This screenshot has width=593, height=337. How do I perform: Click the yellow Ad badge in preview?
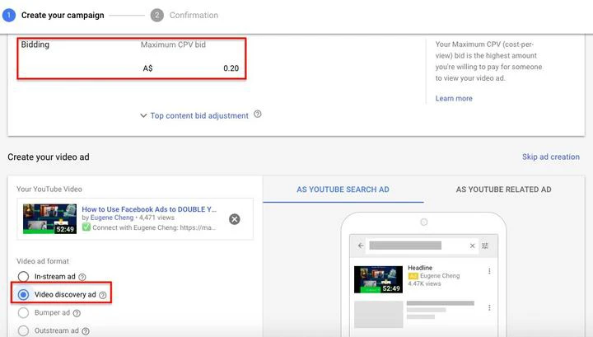[x=413, y=276]
